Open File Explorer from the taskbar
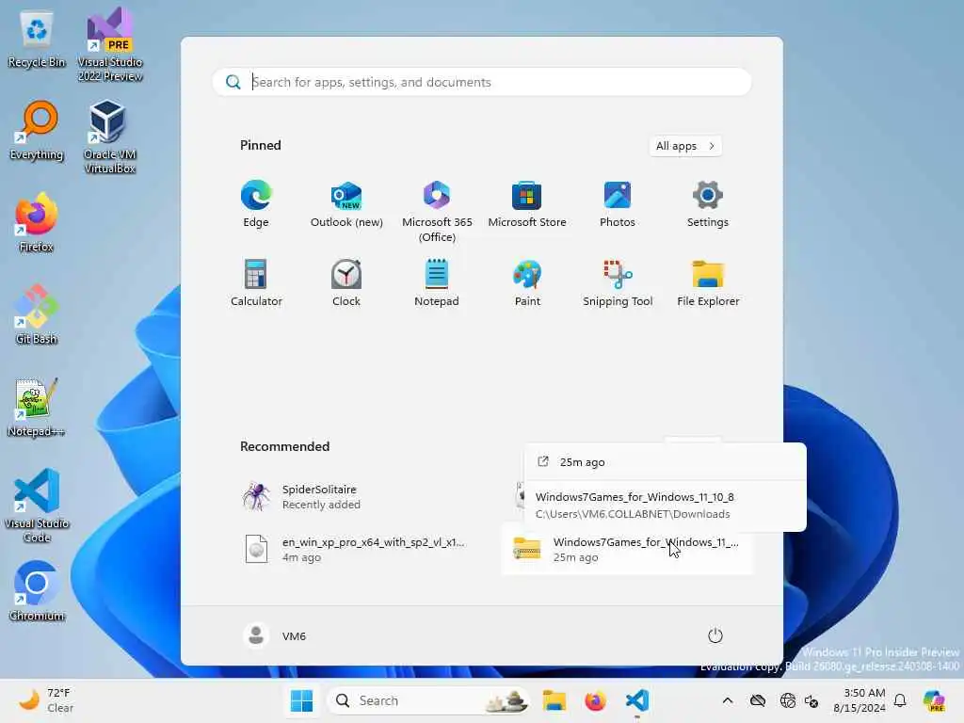 tap(554, 700)
